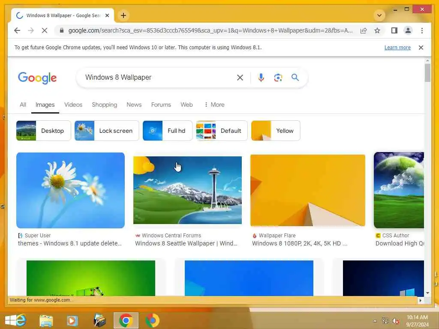Share this page from address bar
This screenshot has width=439, height=329.
click(364, 30)
